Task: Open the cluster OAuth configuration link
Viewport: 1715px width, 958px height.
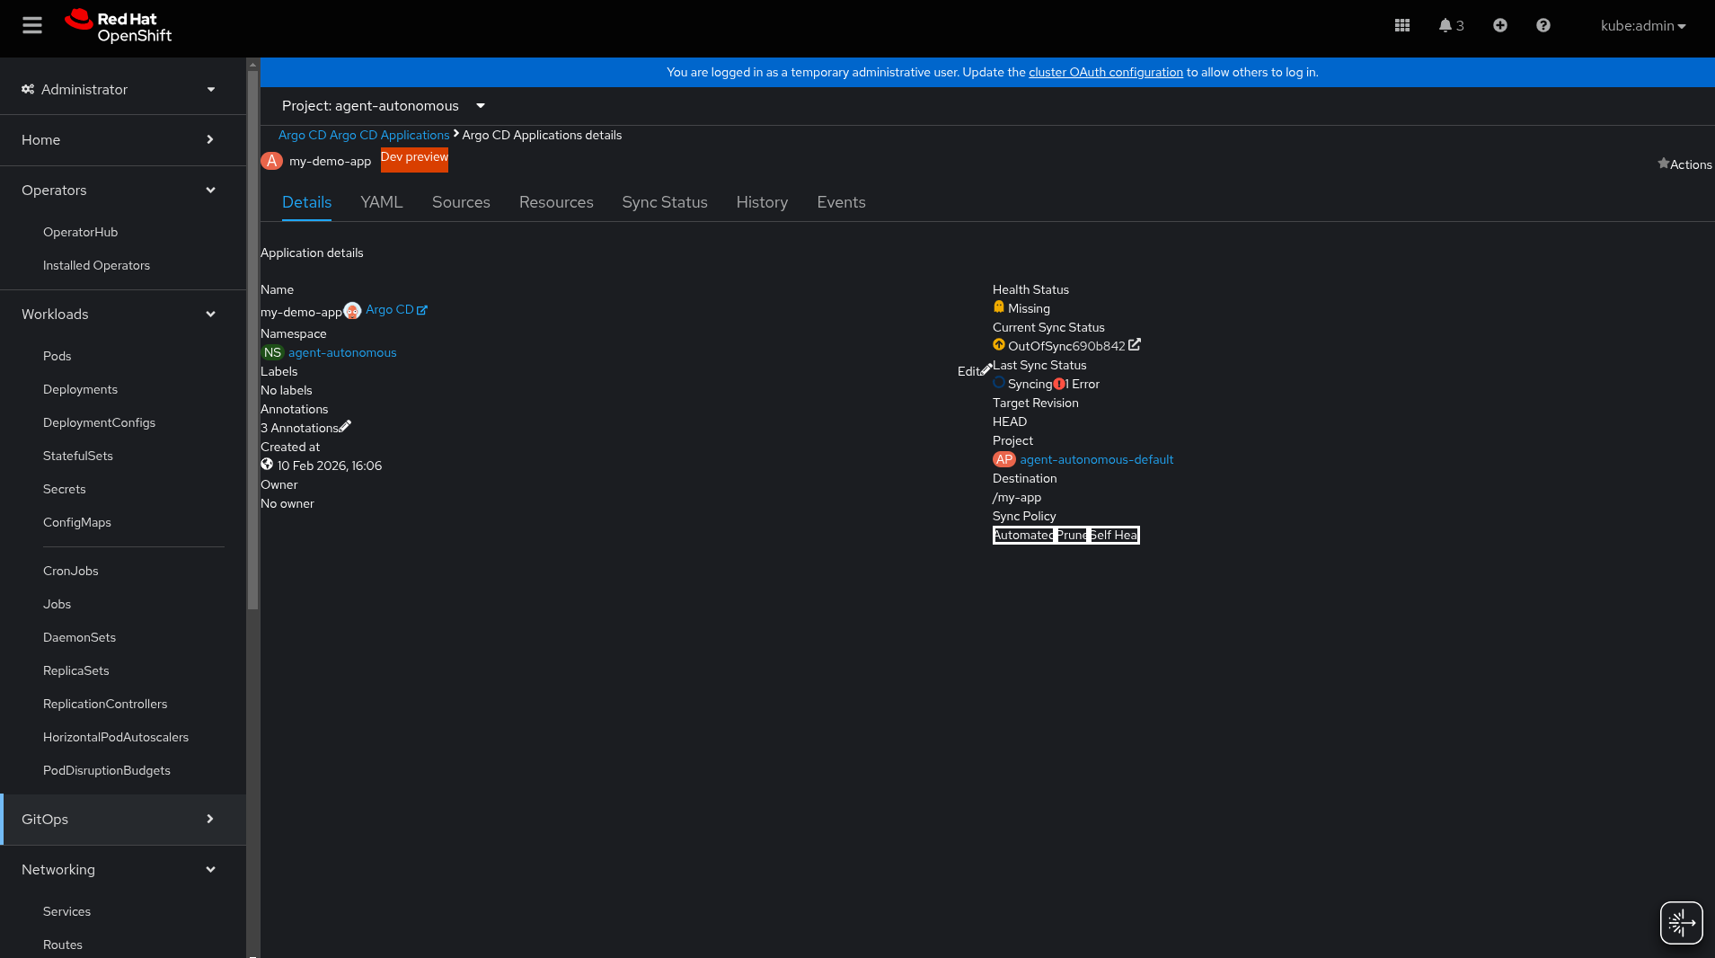Action: 1105,72
